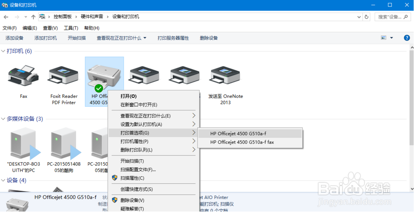
Task: Click 控制面板 in the breadcrumb path
Action: tap(63, 17)
